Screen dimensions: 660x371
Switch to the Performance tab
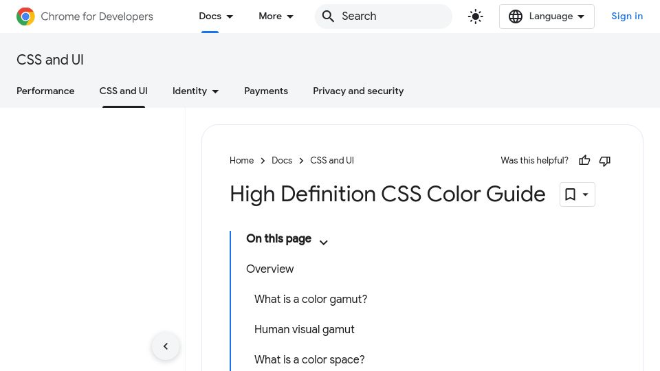(x=45, y=91)
